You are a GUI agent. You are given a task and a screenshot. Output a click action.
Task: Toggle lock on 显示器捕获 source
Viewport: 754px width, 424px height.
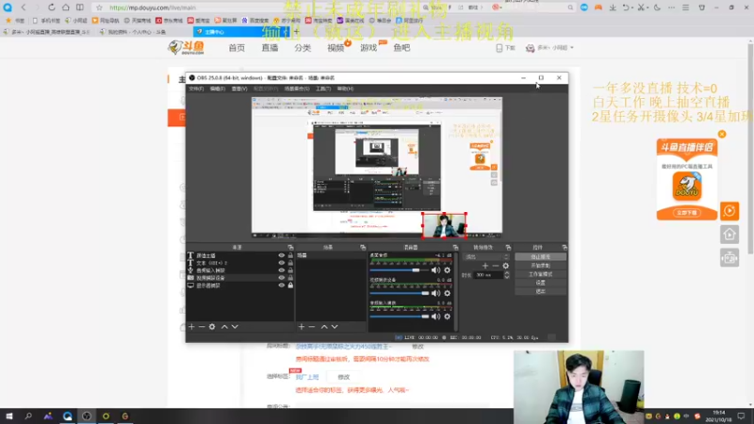(x=290, y=285)
